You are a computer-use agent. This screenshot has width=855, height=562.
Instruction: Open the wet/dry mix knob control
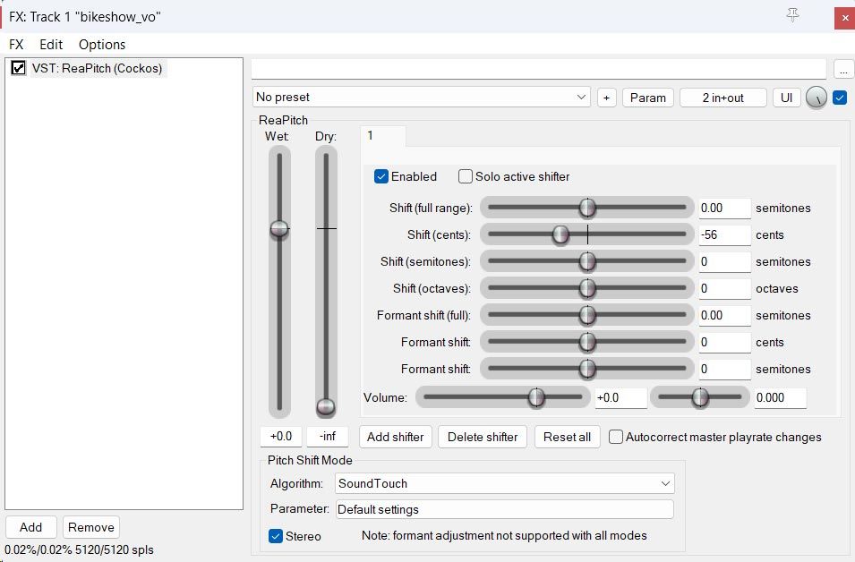pyautogui.click(x=816, y=98)
